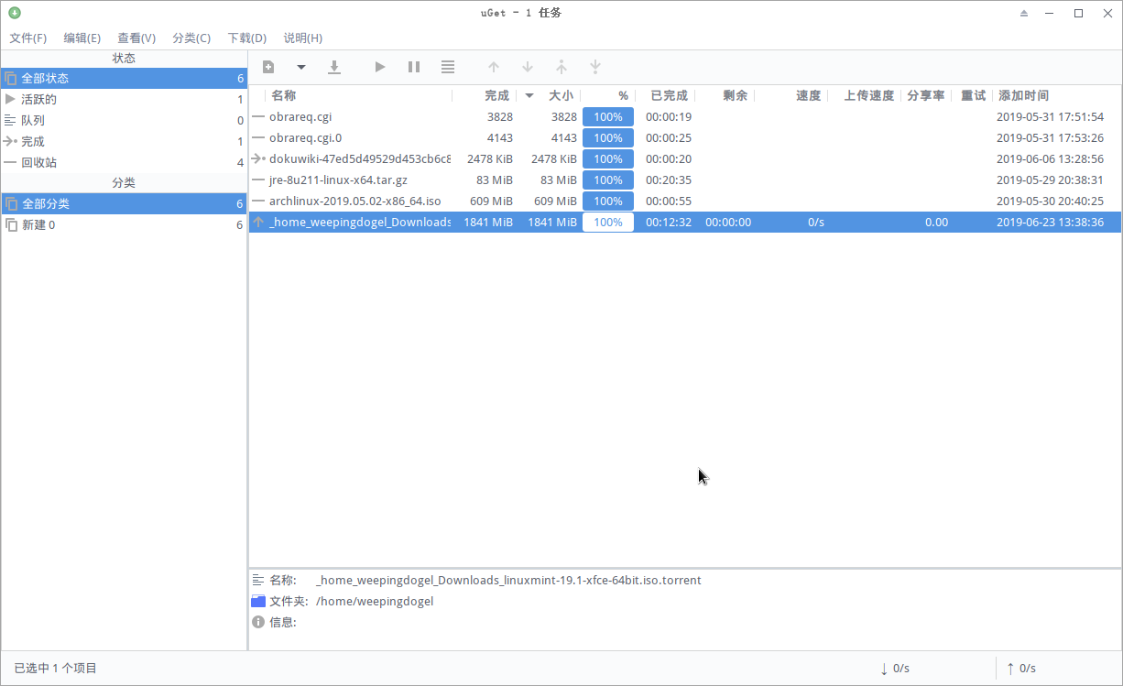Click the info icon next to 信息

[x=257, y=622]
